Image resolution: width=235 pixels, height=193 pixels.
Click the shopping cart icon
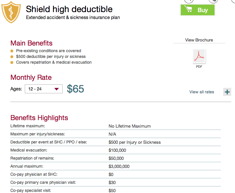188,9
